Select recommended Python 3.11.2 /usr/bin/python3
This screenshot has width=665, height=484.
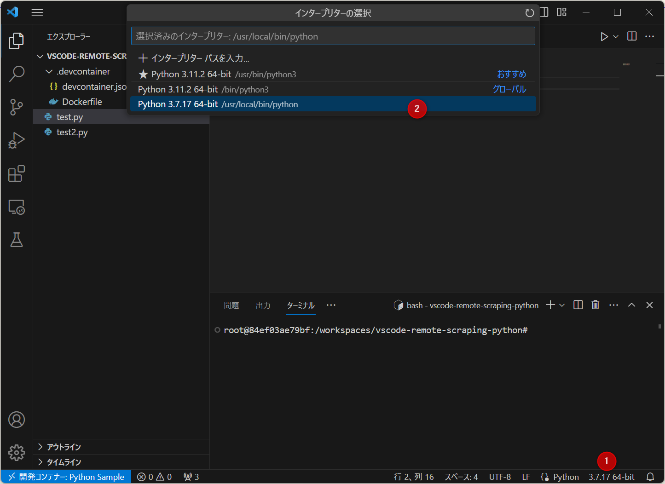point(333,74)
